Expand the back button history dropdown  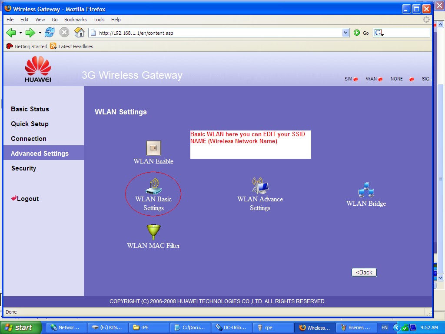(x=20, y=33)
